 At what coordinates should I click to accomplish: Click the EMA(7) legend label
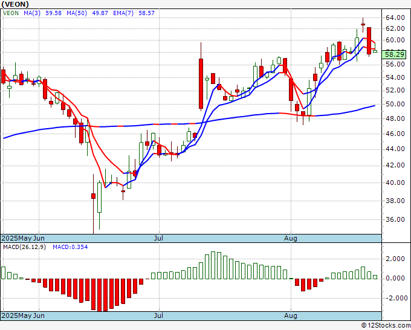point(123,13)
